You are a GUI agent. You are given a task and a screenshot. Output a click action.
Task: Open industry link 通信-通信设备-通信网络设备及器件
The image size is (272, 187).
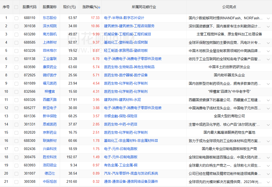131,182
